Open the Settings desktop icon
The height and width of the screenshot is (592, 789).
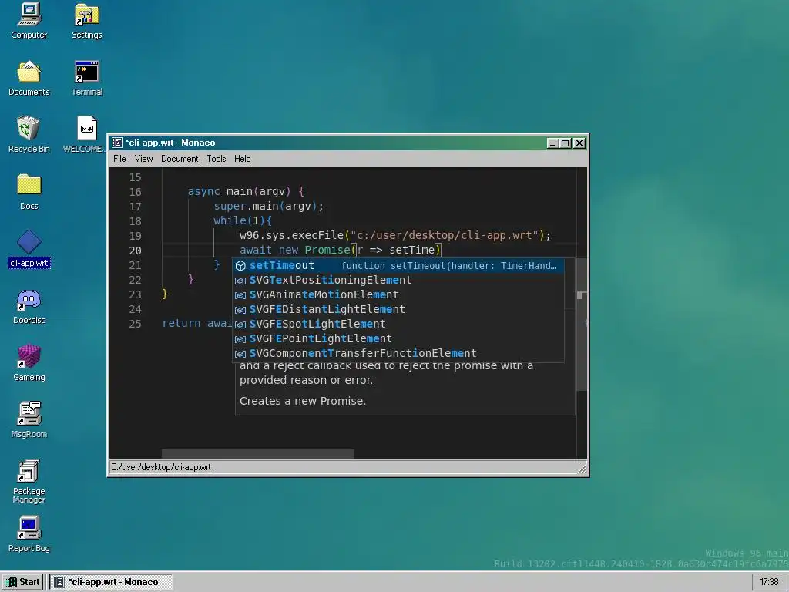86,21
